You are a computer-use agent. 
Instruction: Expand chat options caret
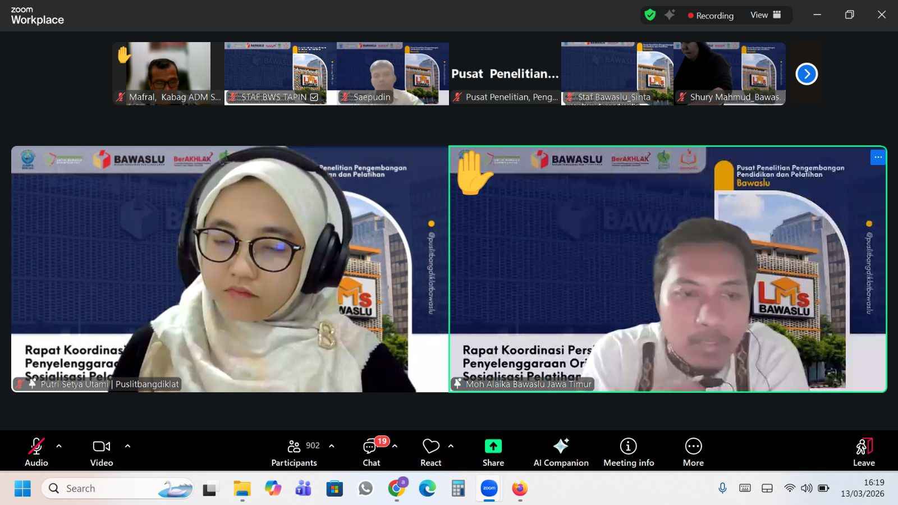pyautogui.click(x=395, y=447)
